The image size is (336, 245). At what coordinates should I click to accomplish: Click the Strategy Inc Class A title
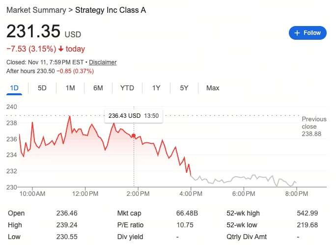click(111, 10)
